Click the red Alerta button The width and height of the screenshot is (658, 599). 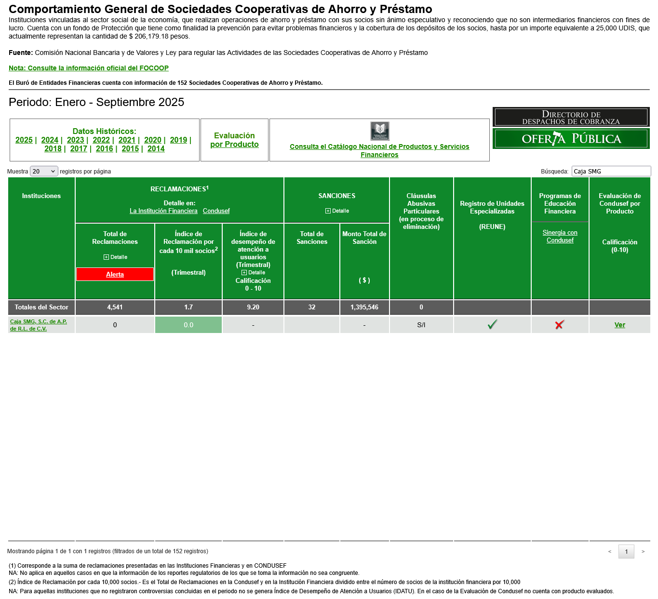[115, 274]
